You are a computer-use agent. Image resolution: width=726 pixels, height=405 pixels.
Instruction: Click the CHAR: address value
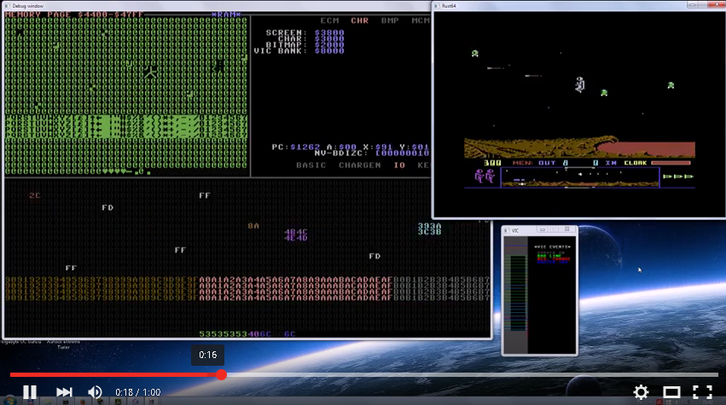329,39
